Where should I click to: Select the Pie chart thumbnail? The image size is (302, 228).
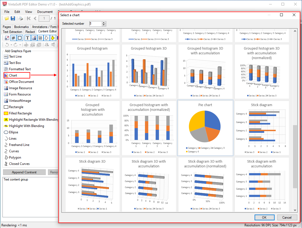click(x=205, y=128)
